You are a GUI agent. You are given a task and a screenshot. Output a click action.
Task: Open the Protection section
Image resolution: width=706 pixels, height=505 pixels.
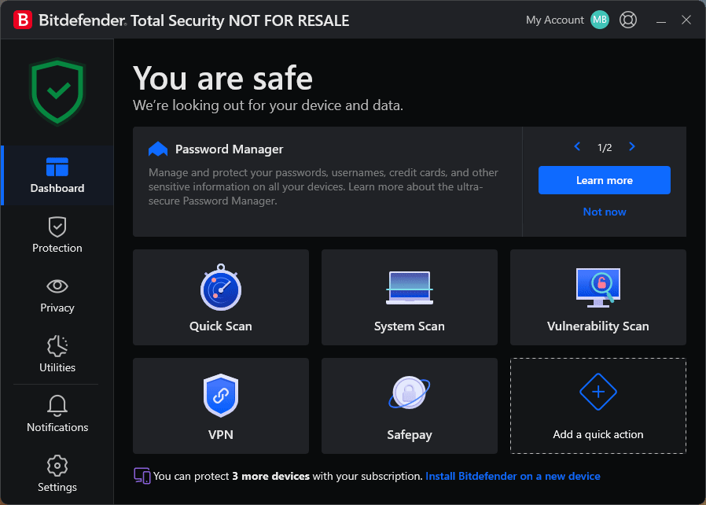tap(57, 235)
